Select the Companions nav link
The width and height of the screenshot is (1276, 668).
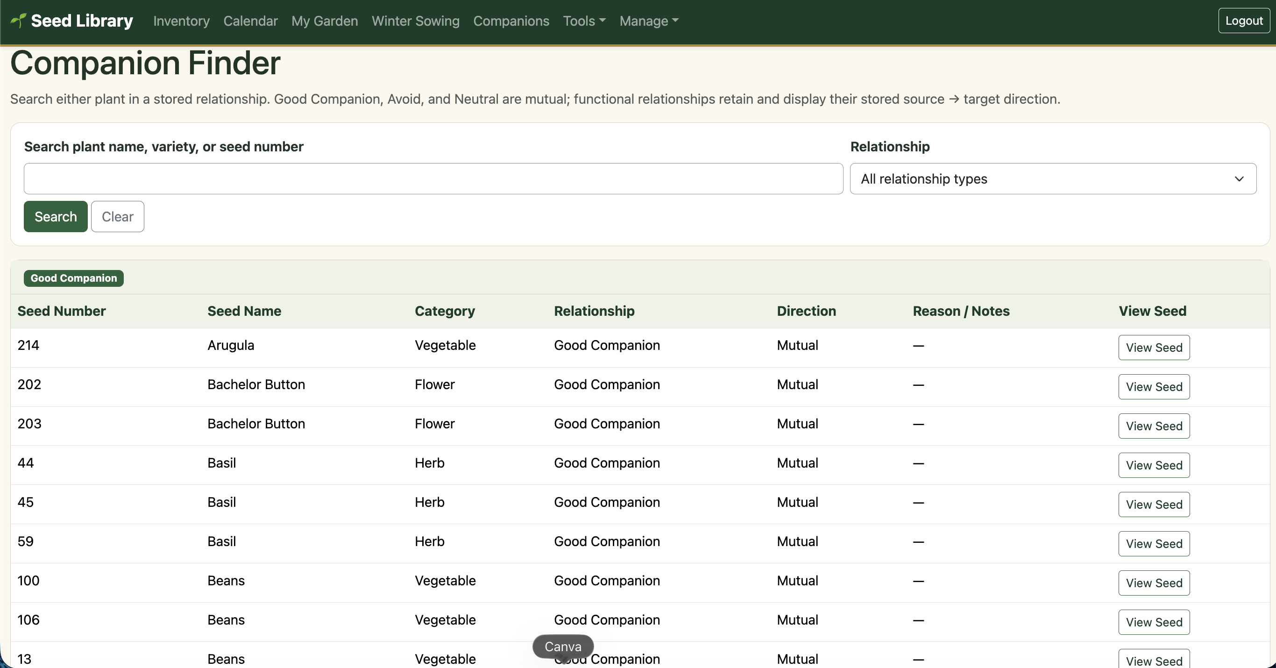(x=511, y=21)
